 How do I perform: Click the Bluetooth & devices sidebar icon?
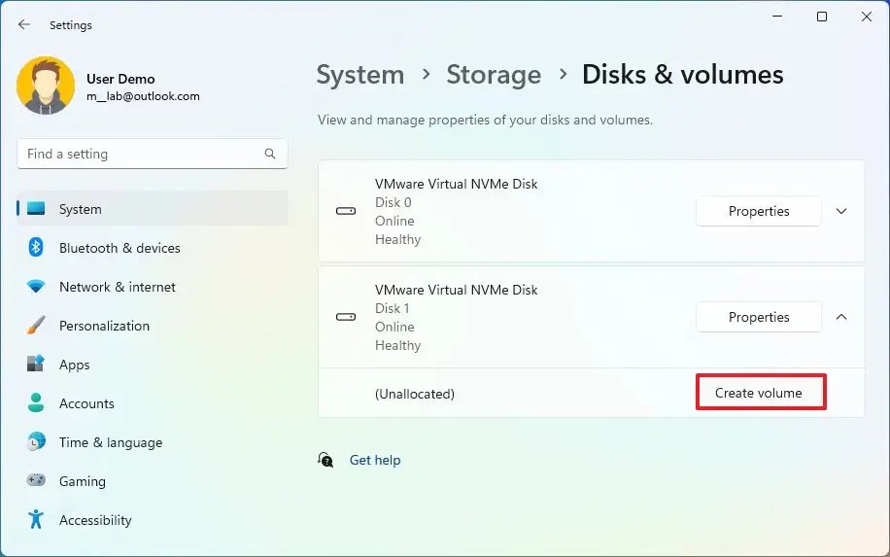[36, 248]
